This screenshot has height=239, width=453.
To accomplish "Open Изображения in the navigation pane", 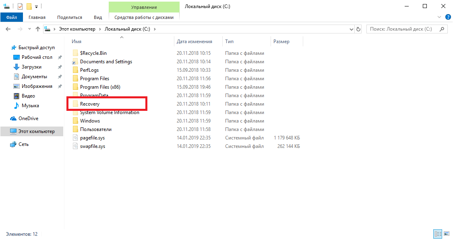I will [x=37, y=86].
